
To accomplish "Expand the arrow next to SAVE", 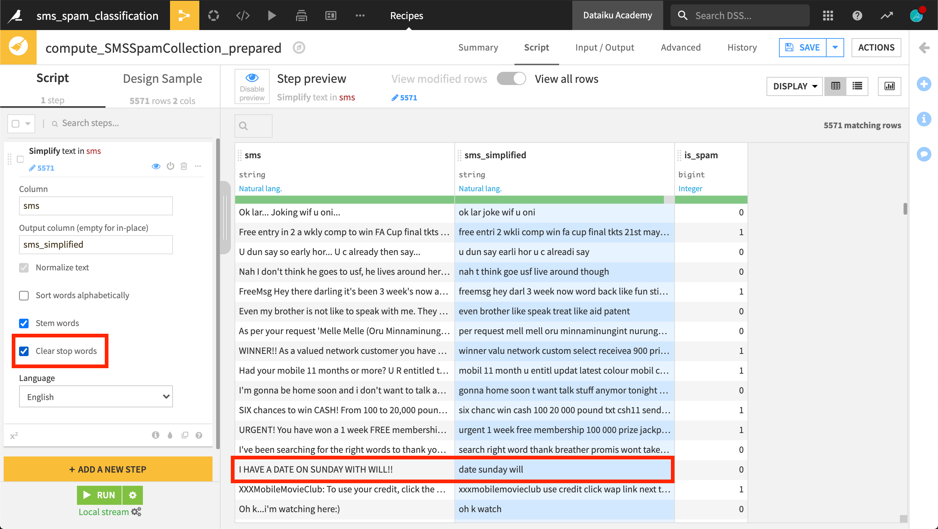I will pyautogui.click(x=835, y=48).
